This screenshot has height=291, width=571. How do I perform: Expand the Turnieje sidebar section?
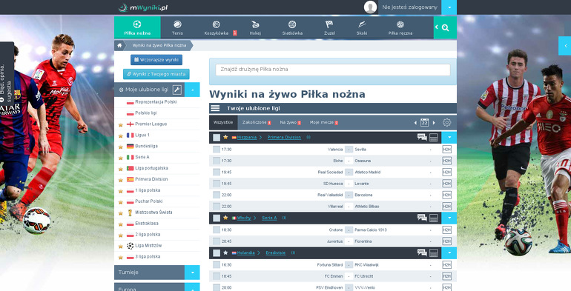(192, 272)
